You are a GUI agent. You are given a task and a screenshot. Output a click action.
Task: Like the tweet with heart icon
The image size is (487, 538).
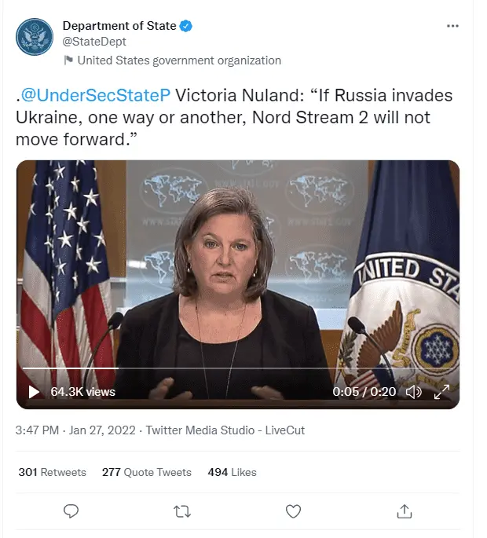[293, 511]
